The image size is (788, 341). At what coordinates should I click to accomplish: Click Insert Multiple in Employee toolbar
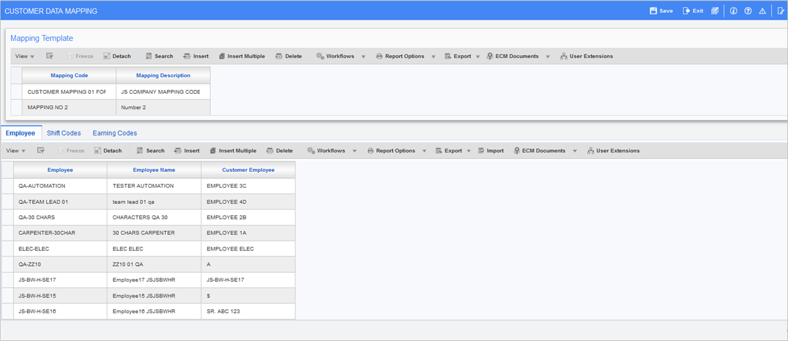click(x=233, y=151)
